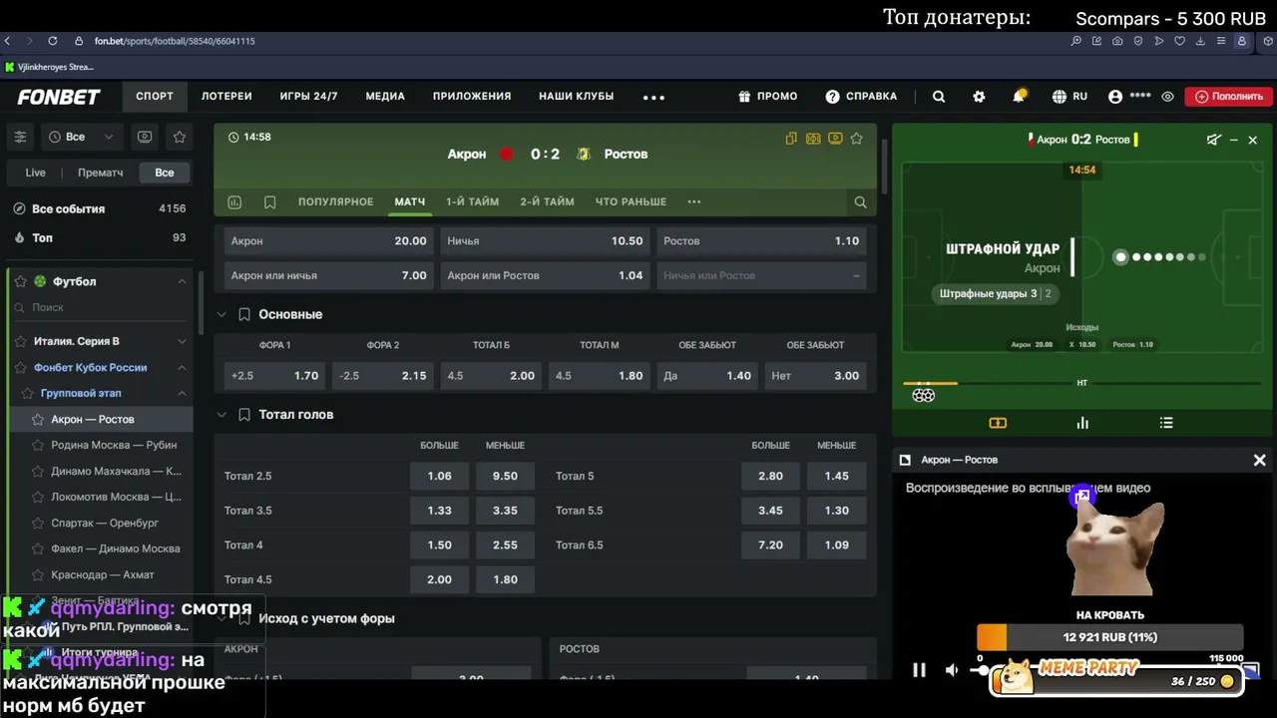
Task: Click the match timeline progress bar in tracker
Action: (1082, 383)
